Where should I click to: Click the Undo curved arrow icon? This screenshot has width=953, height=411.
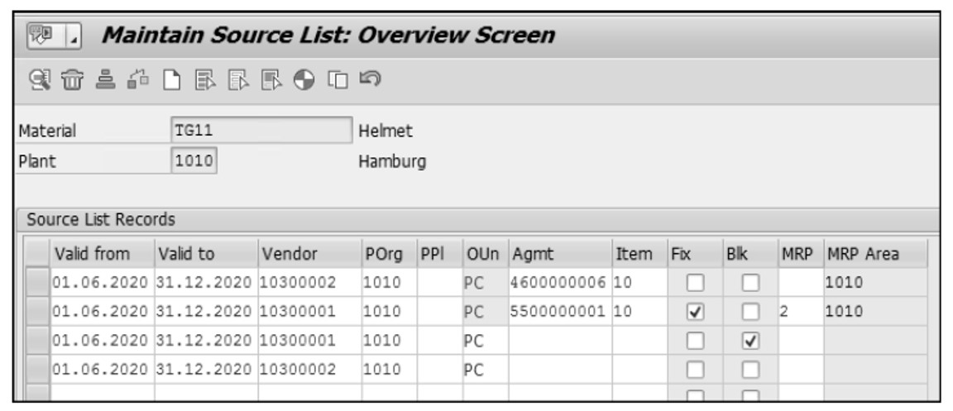370,79
